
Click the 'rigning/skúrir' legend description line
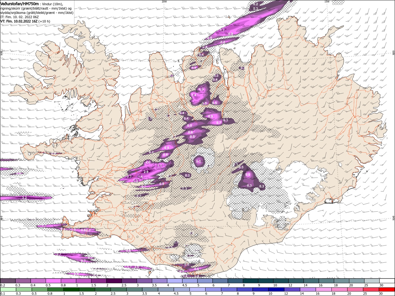coord(36,8)
